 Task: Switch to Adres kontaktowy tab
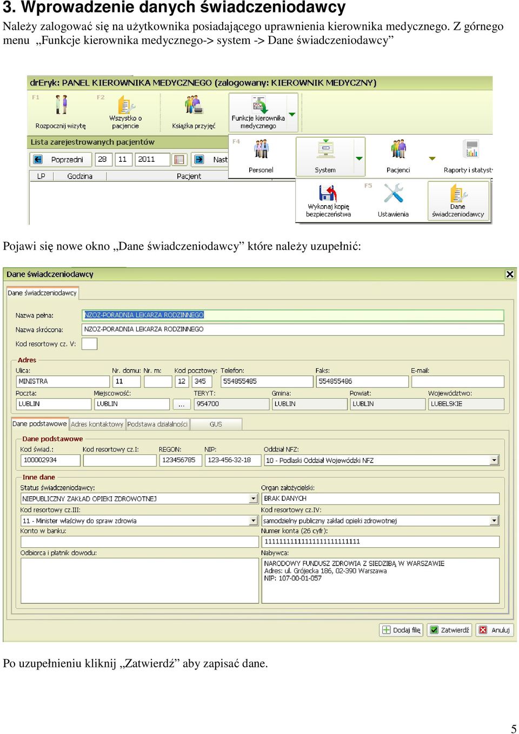click(97, 424)
